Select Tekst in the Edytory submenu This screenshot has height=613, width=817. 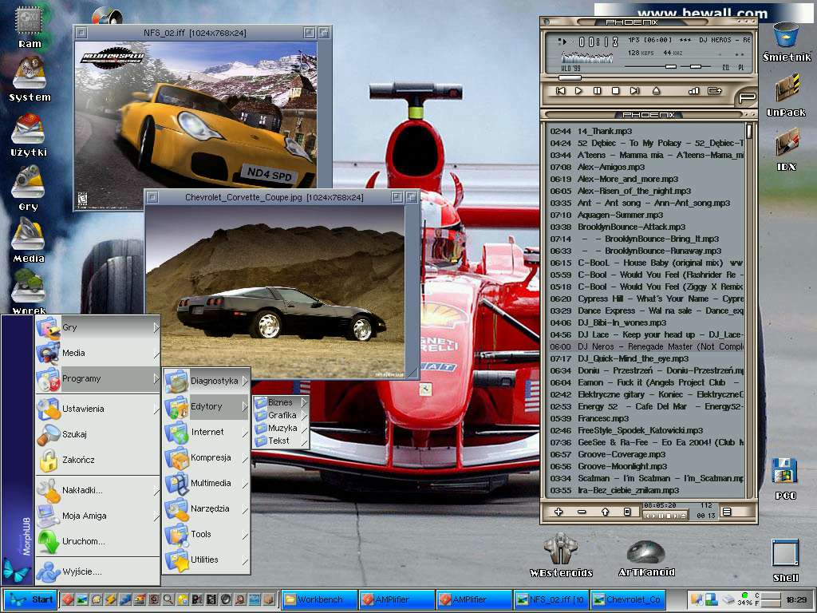(282, 441)
